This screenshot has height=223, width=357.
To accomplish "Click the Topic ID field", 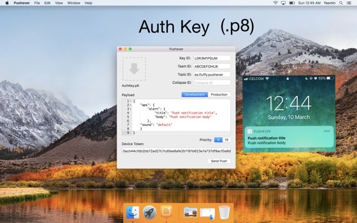I will click(212, 74).
